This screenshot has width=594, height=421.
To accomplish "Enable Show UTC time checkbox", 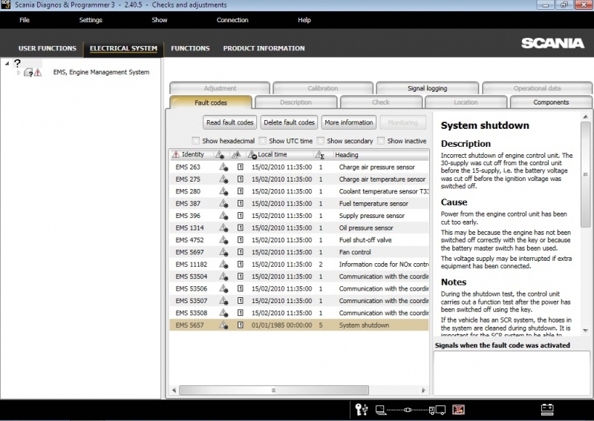I will pos(262,141).
